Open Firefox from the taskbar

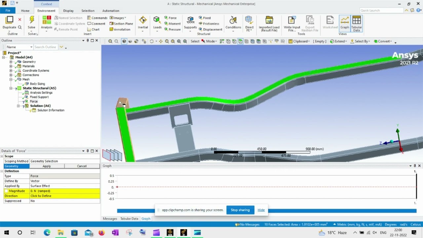tap(101, 233)
